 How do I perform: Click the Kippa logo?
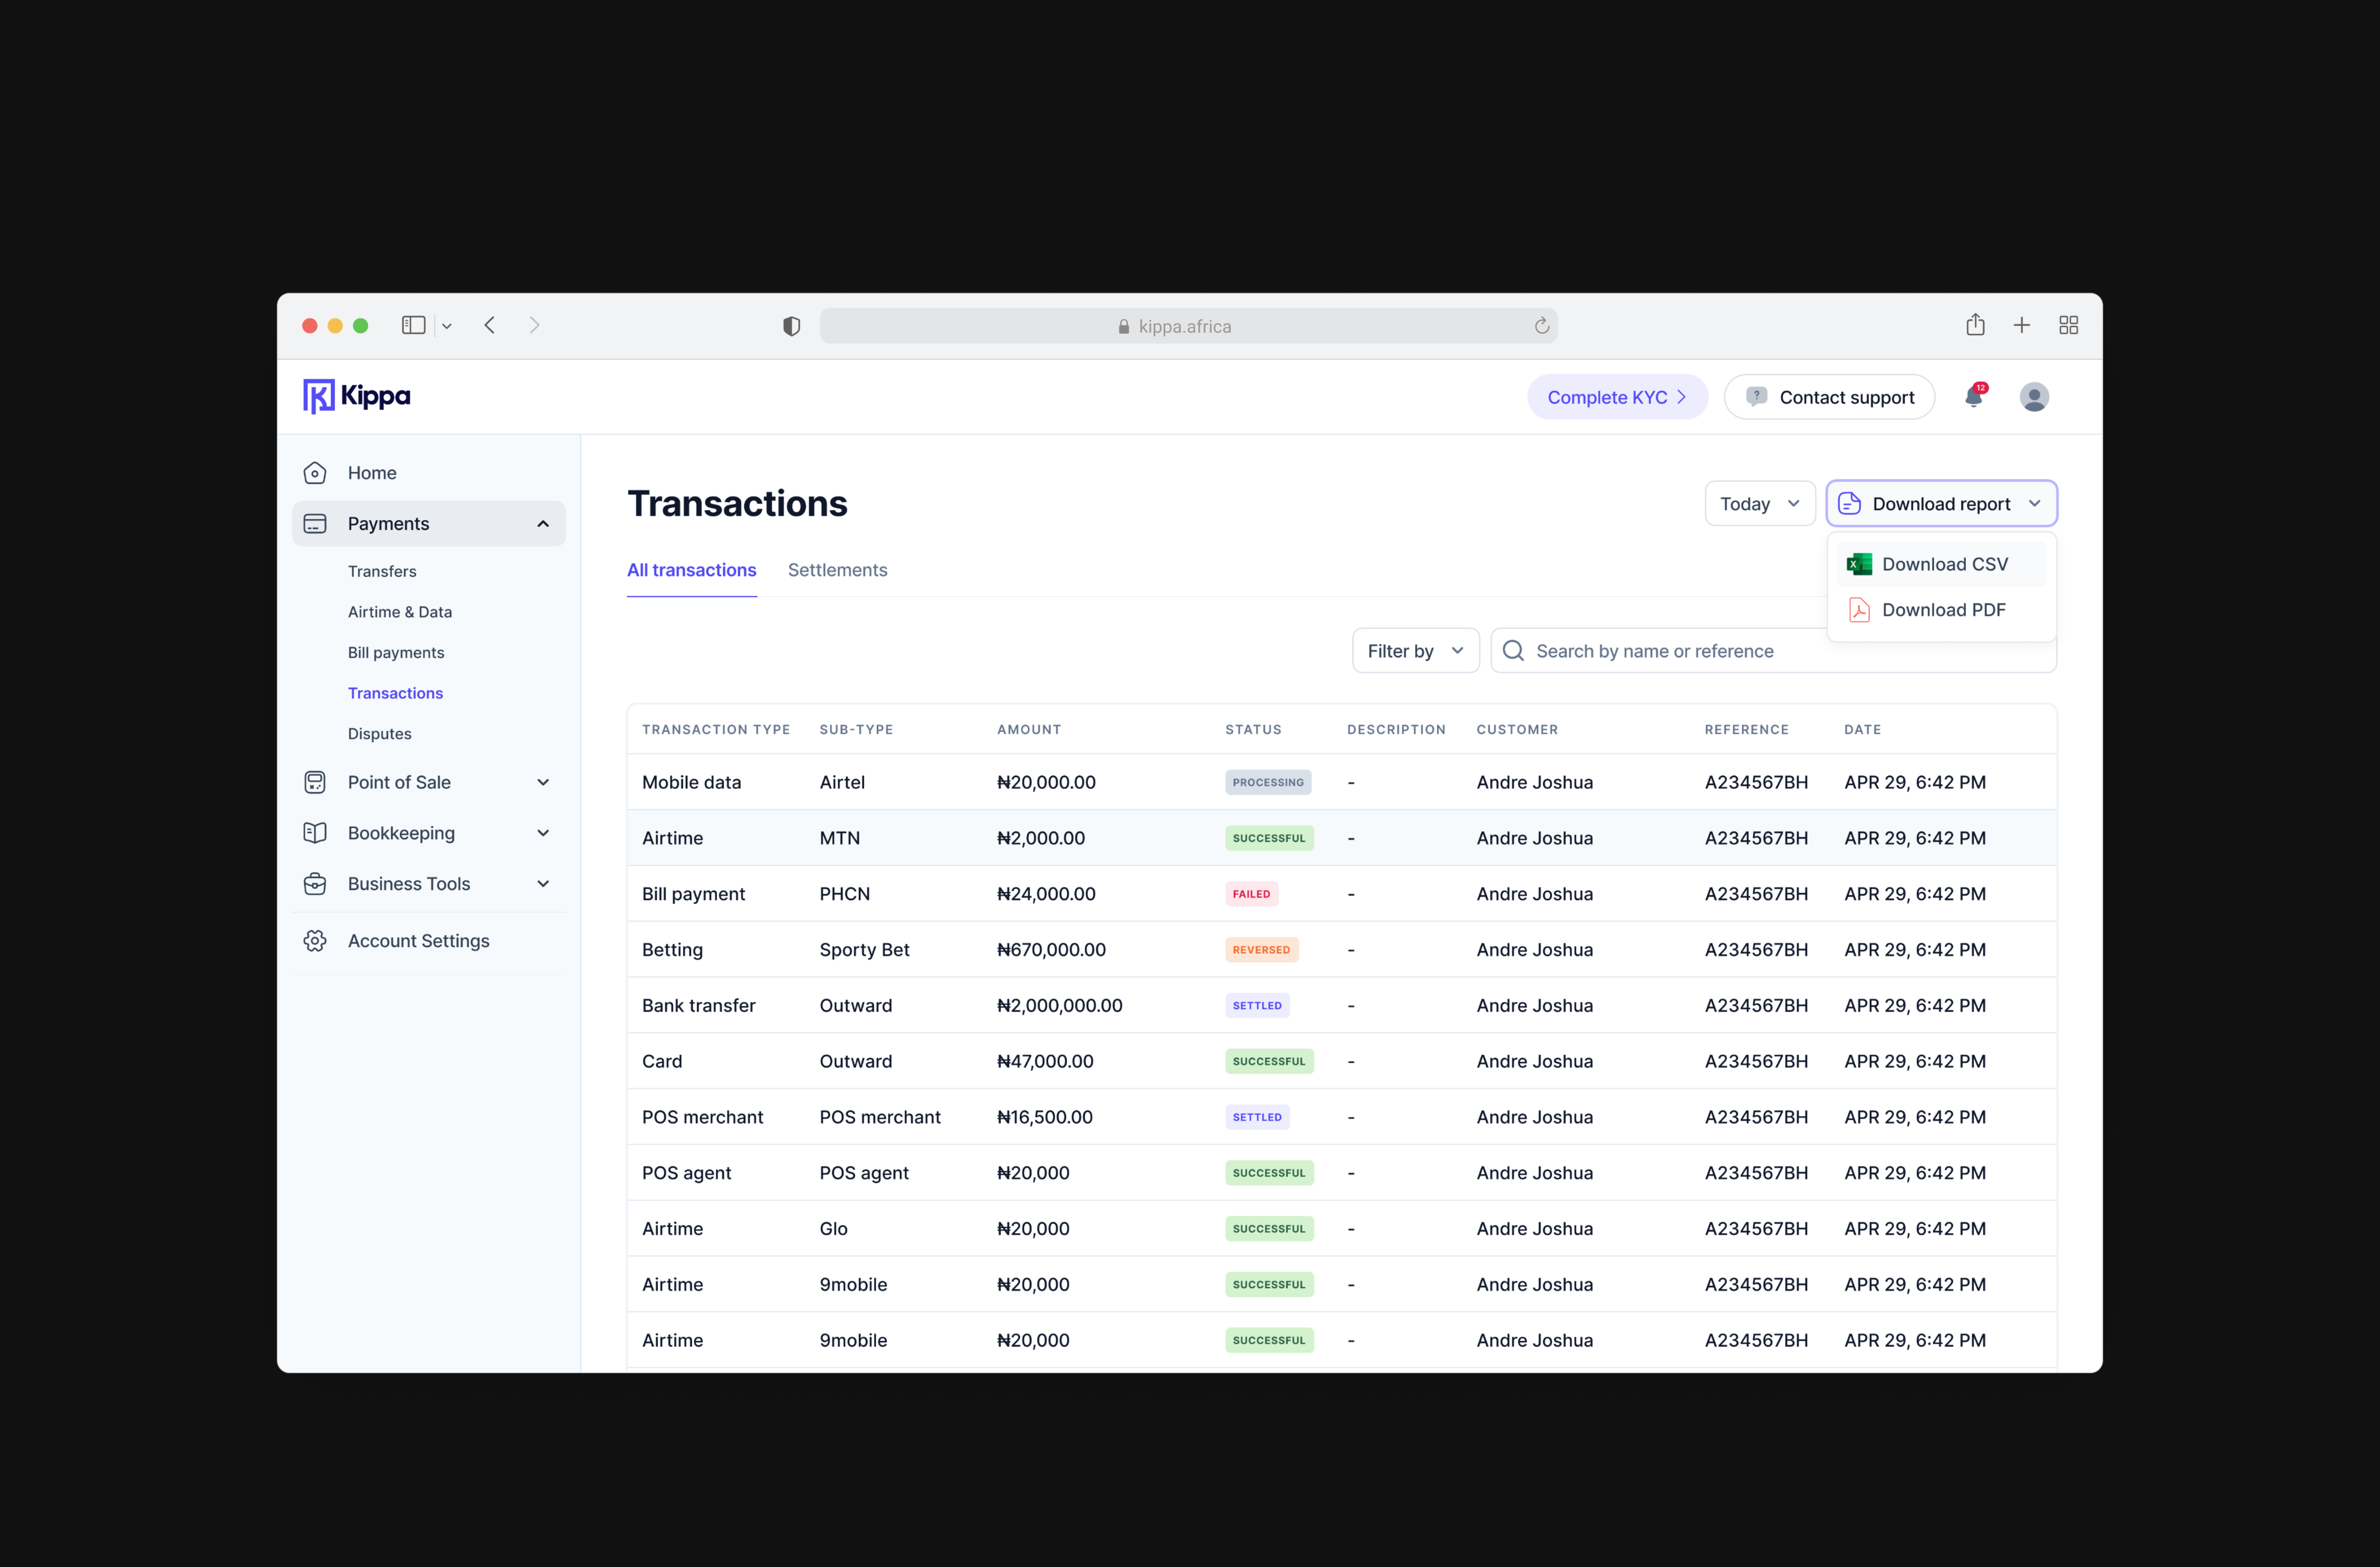coord(357,396)
